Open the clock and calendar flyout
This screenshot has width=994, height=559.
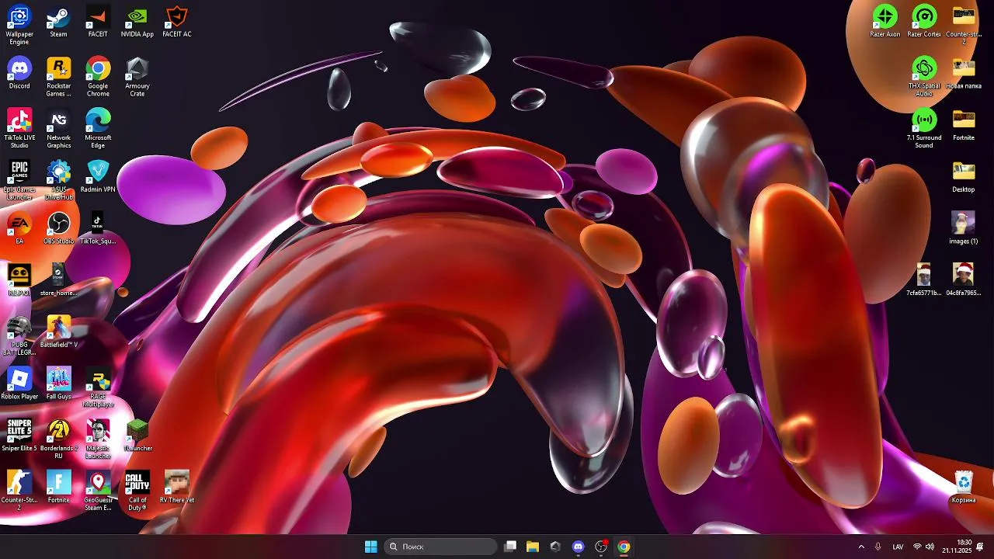point(957,547)
